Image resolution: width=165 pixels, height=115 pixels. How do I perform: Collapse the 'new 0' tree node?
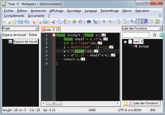click(x=125, y=42)
